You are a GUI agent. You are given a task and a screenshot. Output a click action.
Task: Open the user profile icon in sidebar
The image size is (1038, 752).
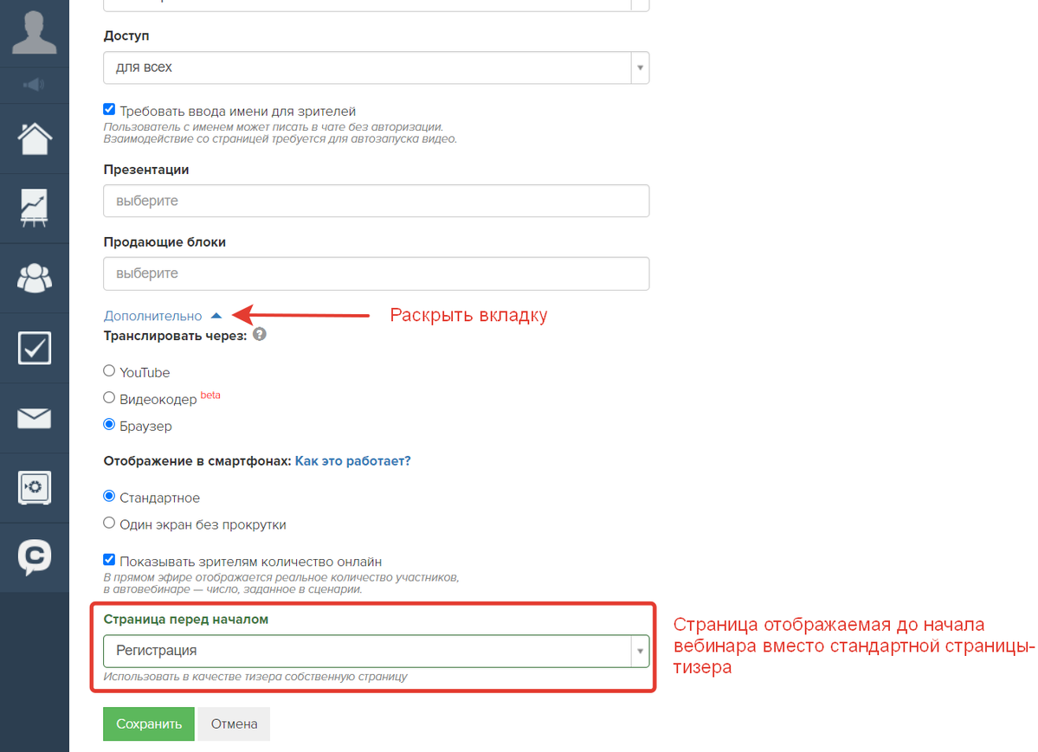[x=35, y=32]
